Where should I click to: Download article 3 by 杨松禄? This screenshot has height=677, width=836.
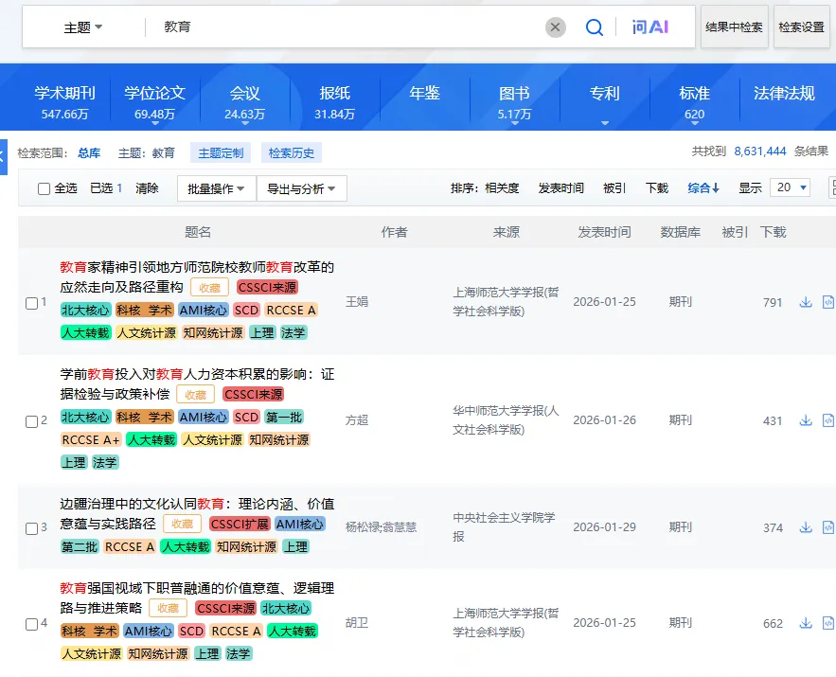point(806,527)
